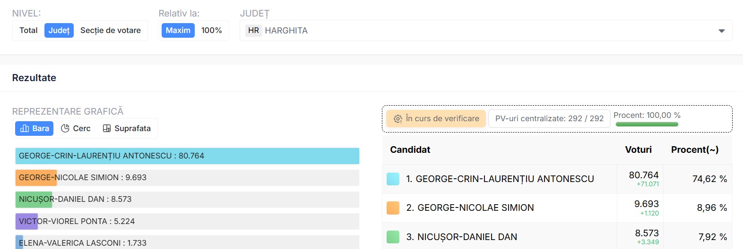Click the pie chart Cerc icon

coord(65,128)
